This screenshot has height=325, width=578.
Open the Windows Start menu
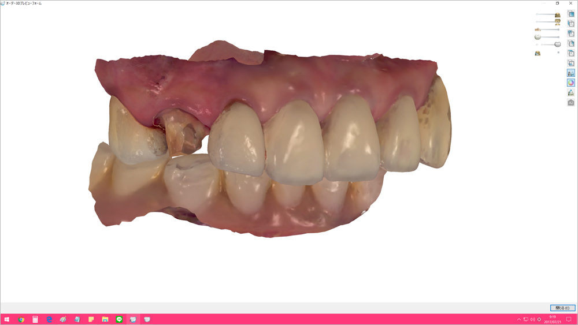pyautogui.click(x=7, y=319)
